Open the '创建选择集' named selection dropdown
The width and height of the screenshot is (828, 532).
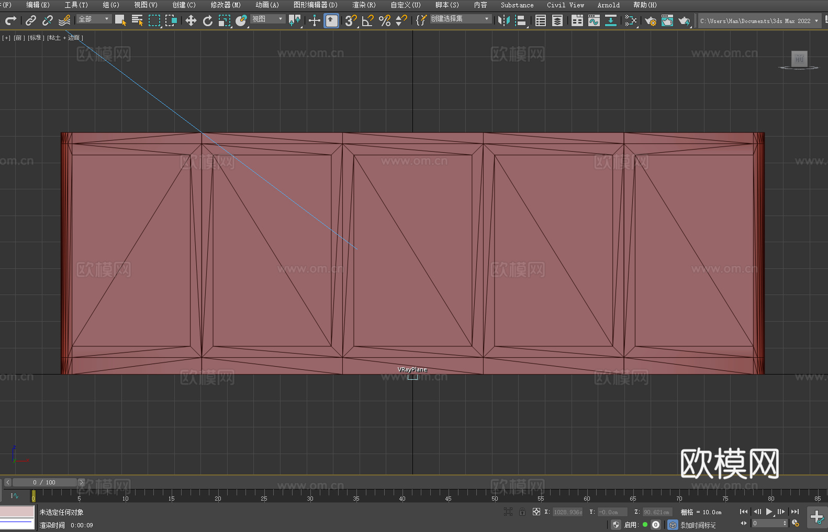461,19
